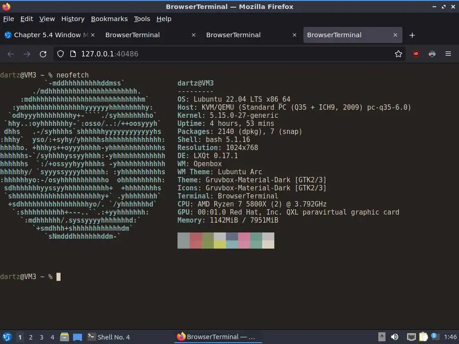The height and width of the screenshot is (344, 459).
Task: Click the 'WM: Openbox' line
Action: 199,164
